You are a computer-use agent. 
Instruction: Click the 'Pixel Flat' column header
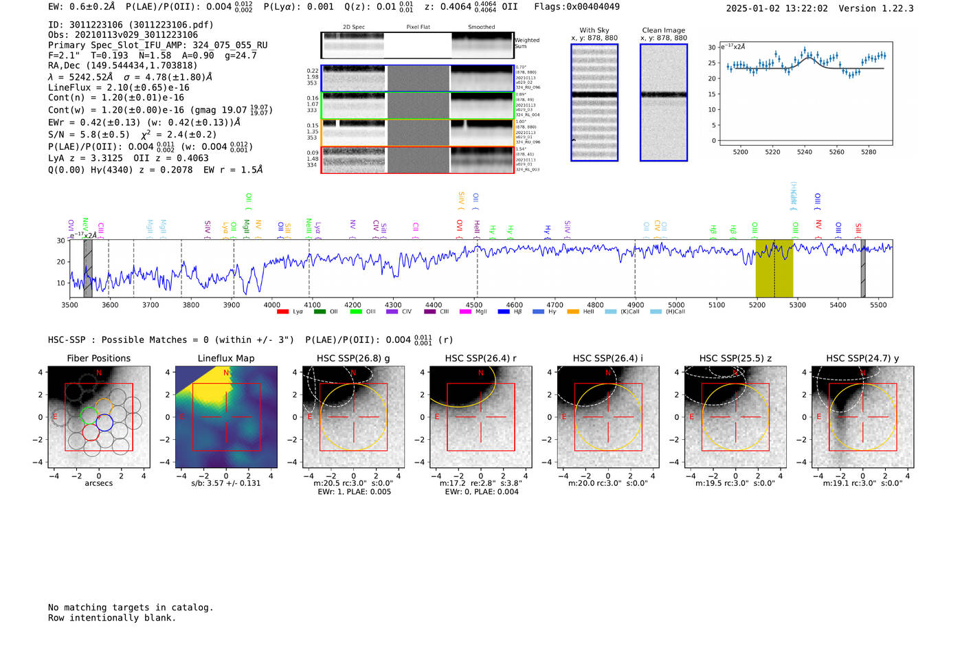point(418,27)
